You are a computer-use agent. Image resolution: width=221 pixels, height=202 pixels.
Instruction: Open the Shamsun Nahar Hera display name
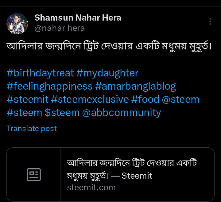pyautogui.click(x=78, y=18)
